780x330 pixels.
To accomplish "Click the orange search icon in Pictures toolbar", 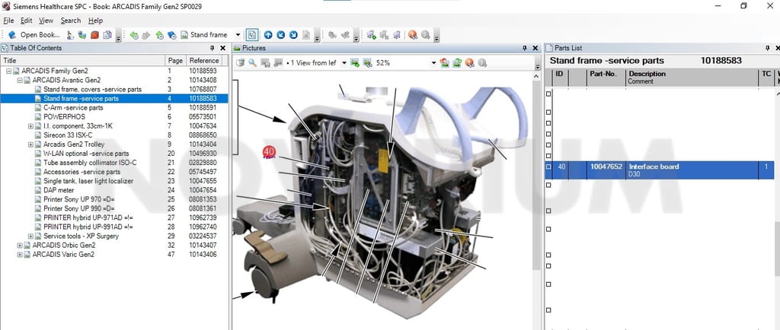I will click(469, 63).
